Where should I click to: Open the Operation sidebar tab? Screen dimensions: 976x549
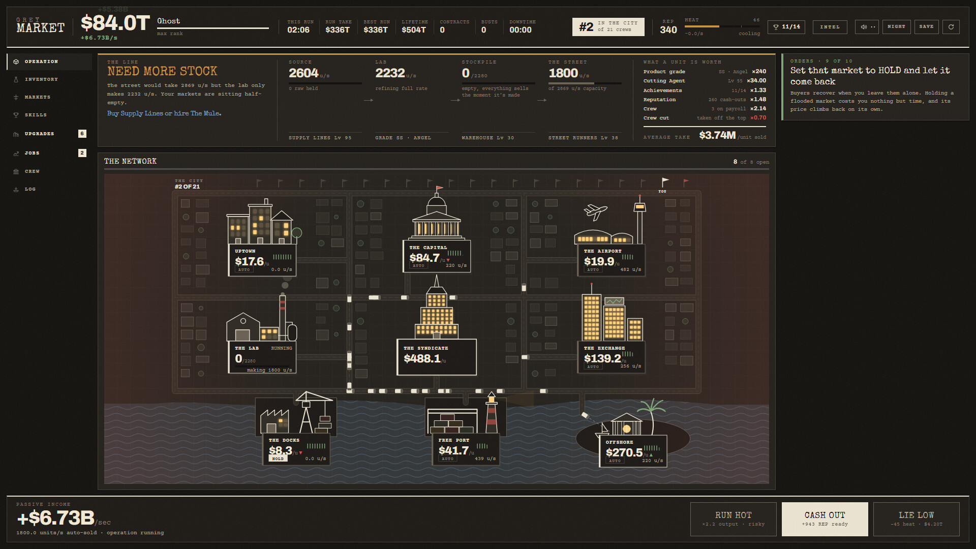click(49, 62)
